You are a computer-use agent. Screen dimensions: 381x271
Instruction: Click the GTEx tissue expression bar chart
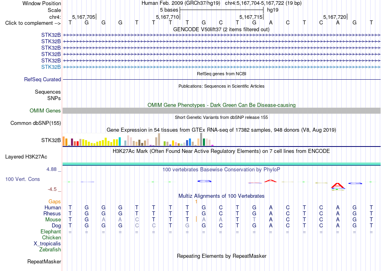[x=138, y=140]
